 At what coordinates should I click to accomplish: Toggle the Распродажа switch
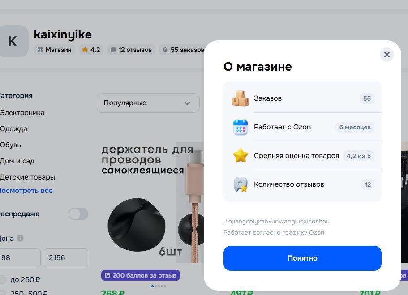pyautogui.click(x=78, y=214)
